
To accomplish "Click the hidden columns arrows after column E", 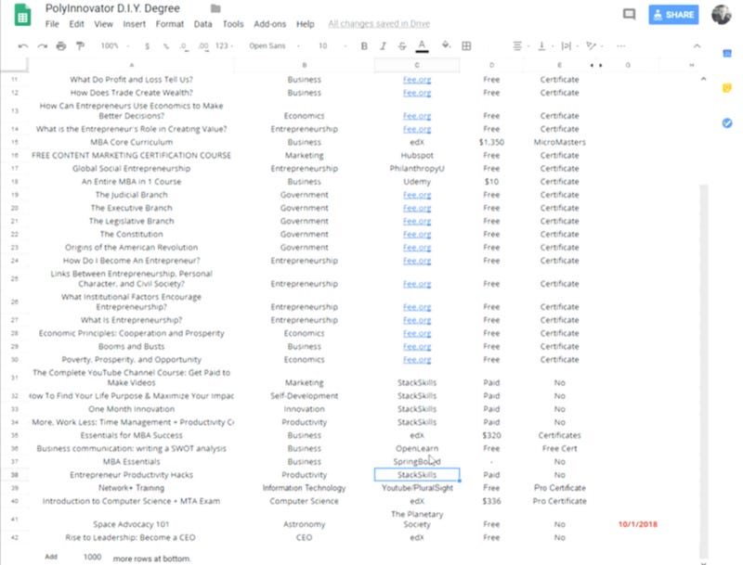I will point(596,65).
